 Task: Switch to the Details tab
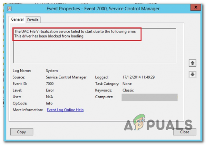(33, 20)
